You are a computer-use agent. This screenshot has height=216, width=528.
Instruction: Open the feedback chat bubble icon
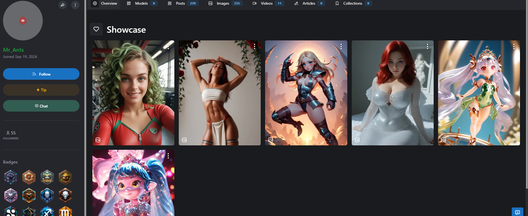pos(518,212)
